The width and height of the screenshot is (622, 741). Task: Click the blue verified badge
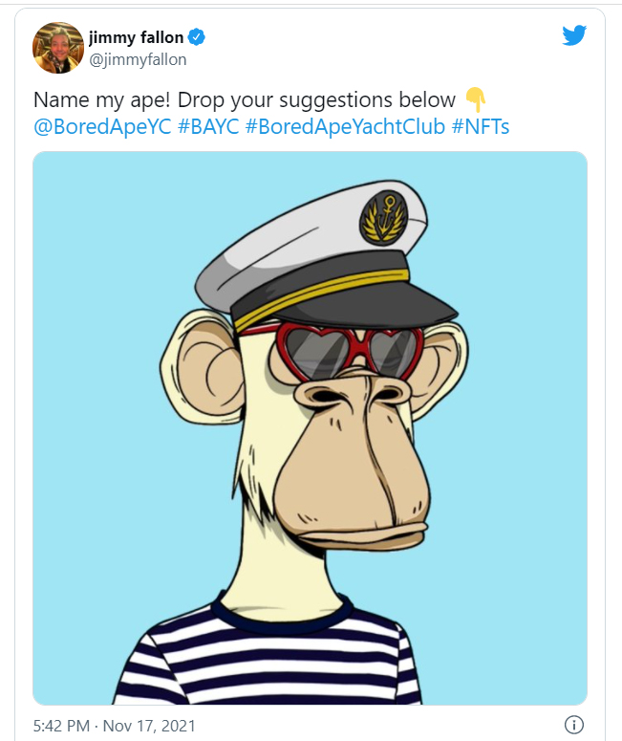point(197,38)
